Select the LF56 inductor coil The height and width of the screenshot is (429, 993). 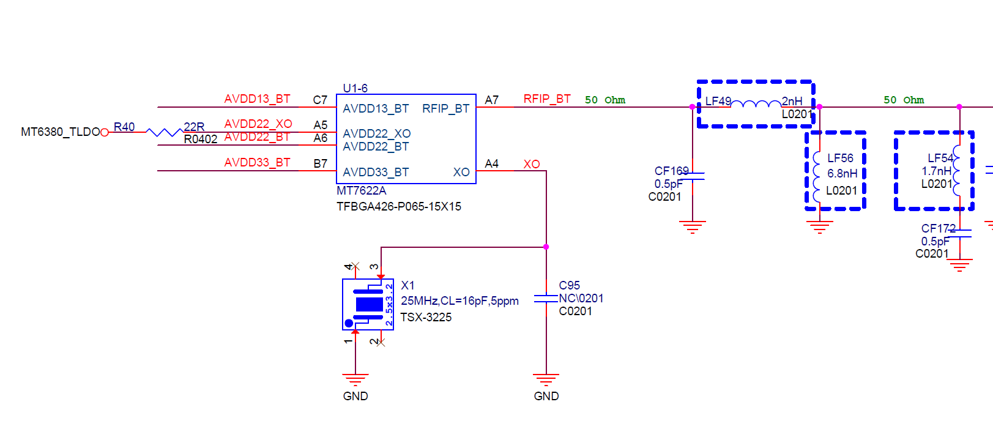[817, 176]
